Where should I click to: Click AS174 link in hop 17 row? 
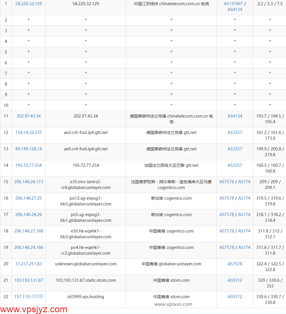coord(244,215)
